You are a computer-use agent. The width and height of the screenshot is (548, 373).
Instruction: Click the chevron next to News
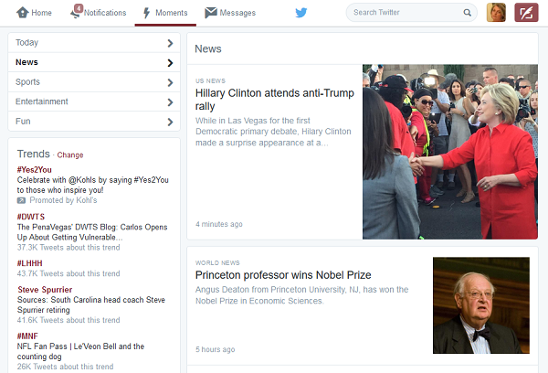[170, 63]
